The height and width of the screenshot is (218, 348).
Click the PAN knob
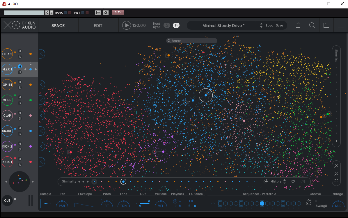[x=62, y=204]
